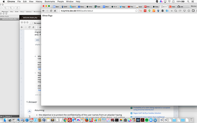Switch to the 'local' tab
Image resolution: width=197 pixels, height=123 pixels.
point(139,7)
